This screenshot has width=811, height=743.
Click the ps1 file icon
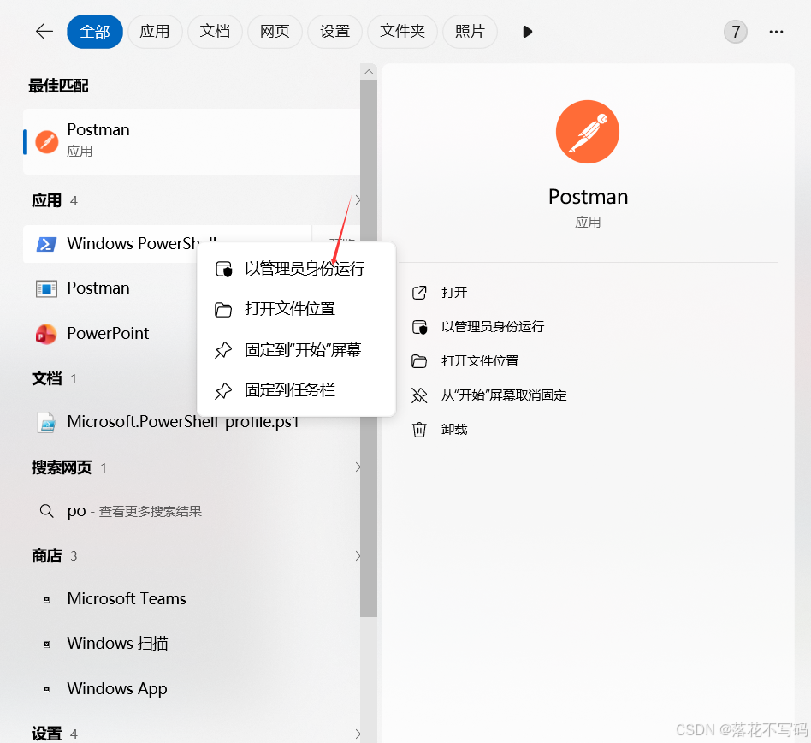(x=46, y=422)
